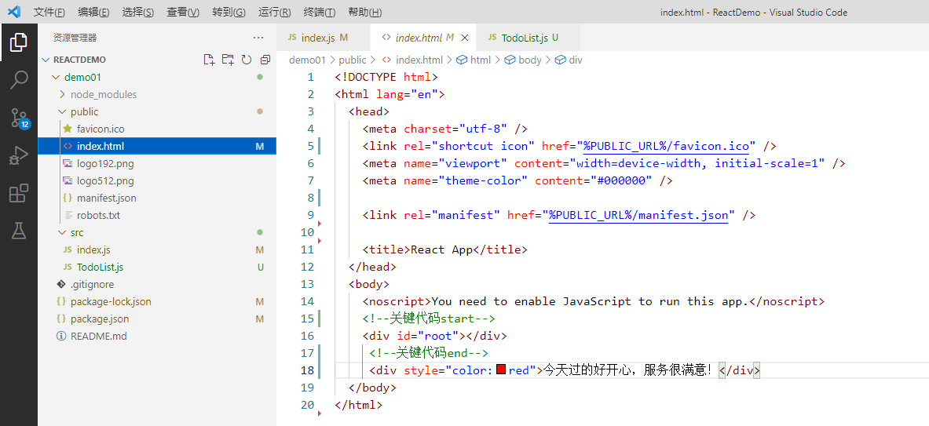Collapse the src folder
The height and width of the screenshot is (426, 929).
click(x=157, y=232)
